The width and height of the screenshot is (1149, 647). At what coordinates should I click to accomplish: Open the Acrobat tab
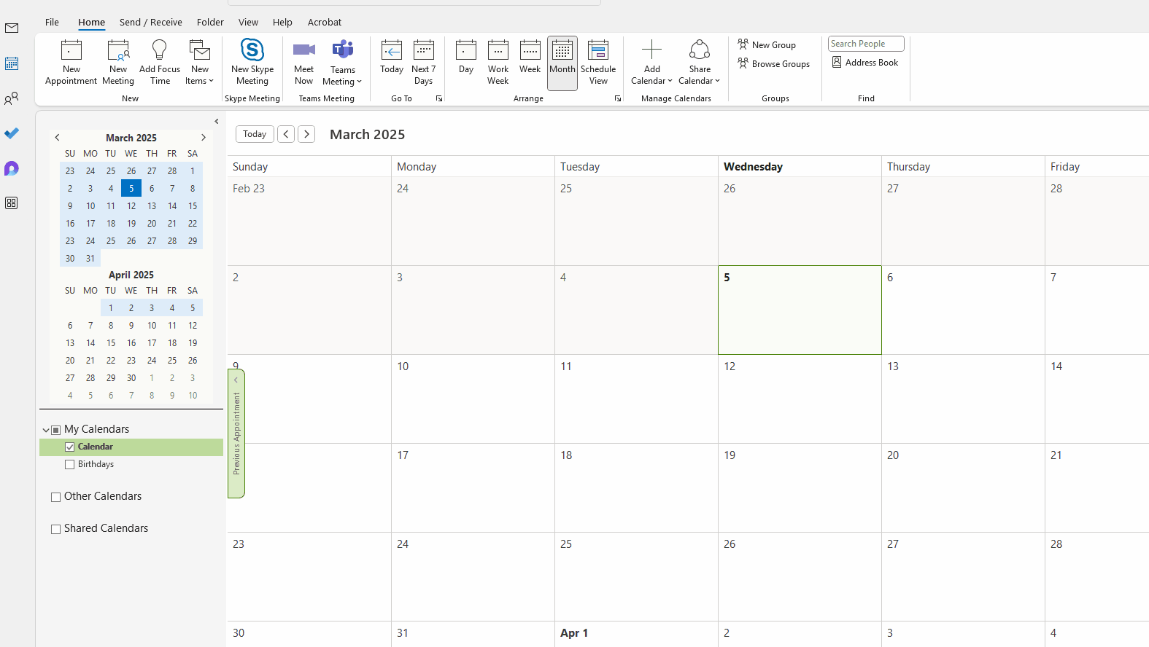coord(325,22)
